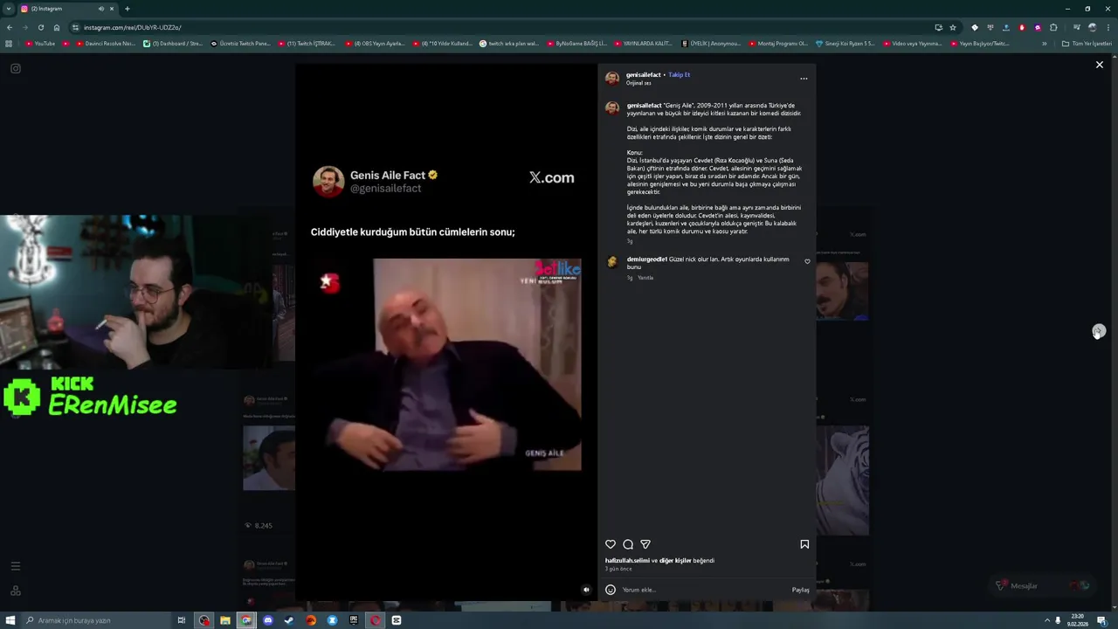Open File Explorer from taskbar
The height and width of the screenshot is (629, 1118).
[x=225, y=620]
